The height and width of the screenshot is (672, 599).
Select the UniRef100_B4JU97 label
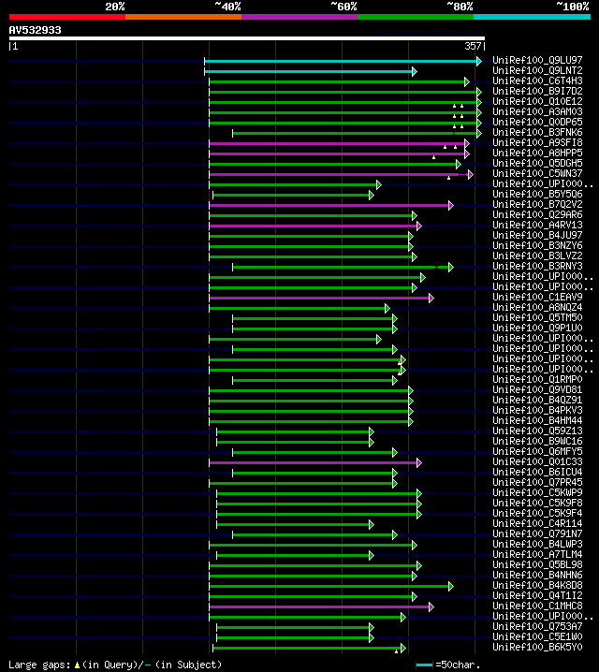click(x=537, y=235)
